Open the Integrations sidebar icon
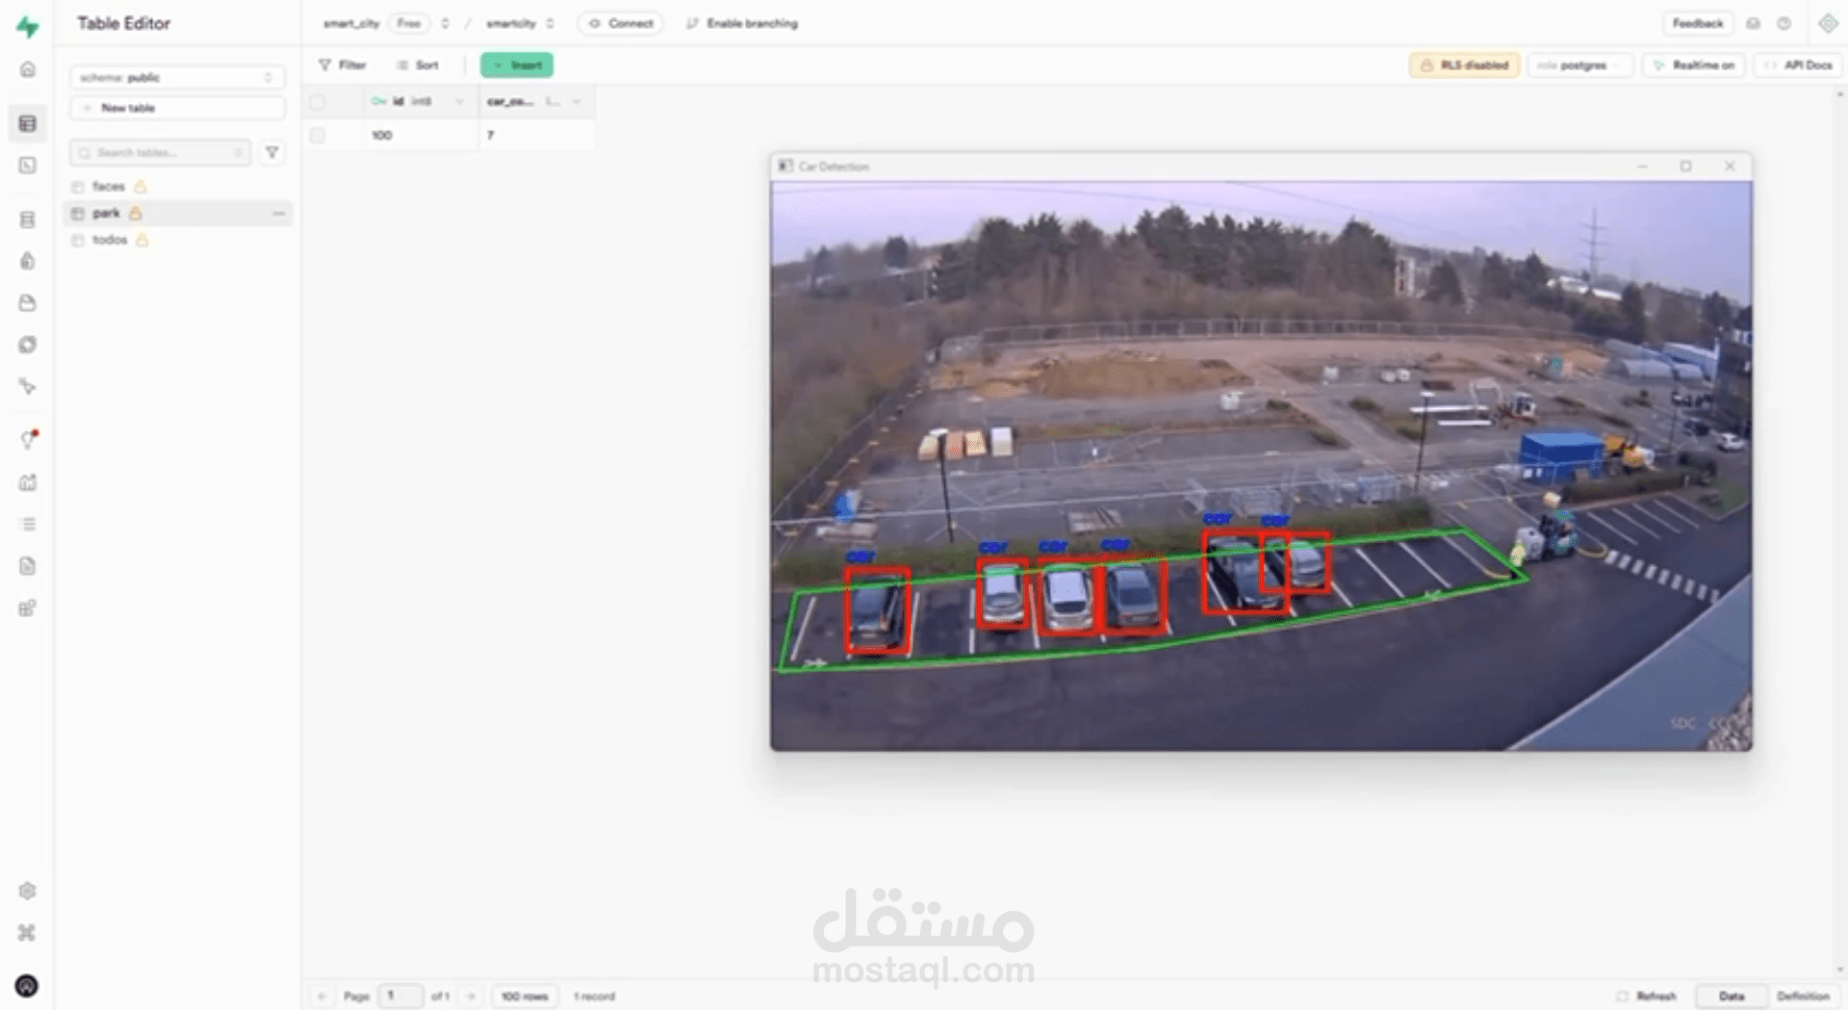The width and height of the screenshot is (1848, 1010). [28, 609]
